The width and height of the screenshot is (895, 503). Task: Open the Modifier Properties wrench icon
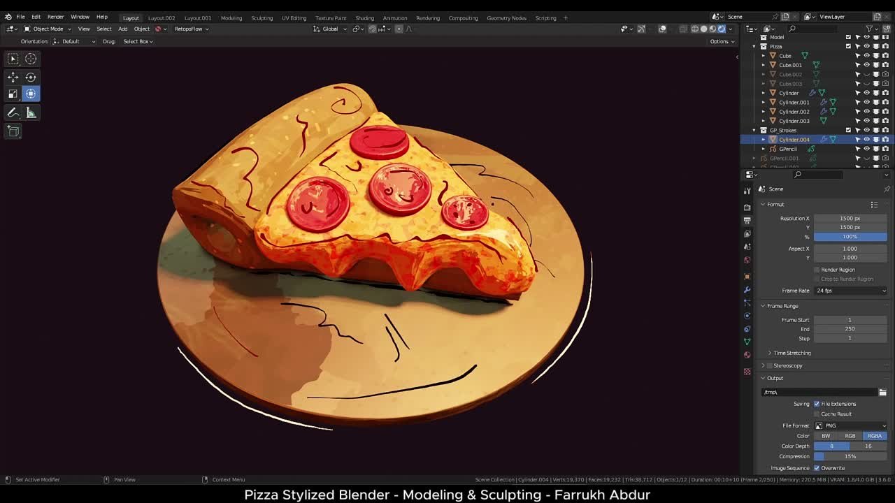pos(747,289)
